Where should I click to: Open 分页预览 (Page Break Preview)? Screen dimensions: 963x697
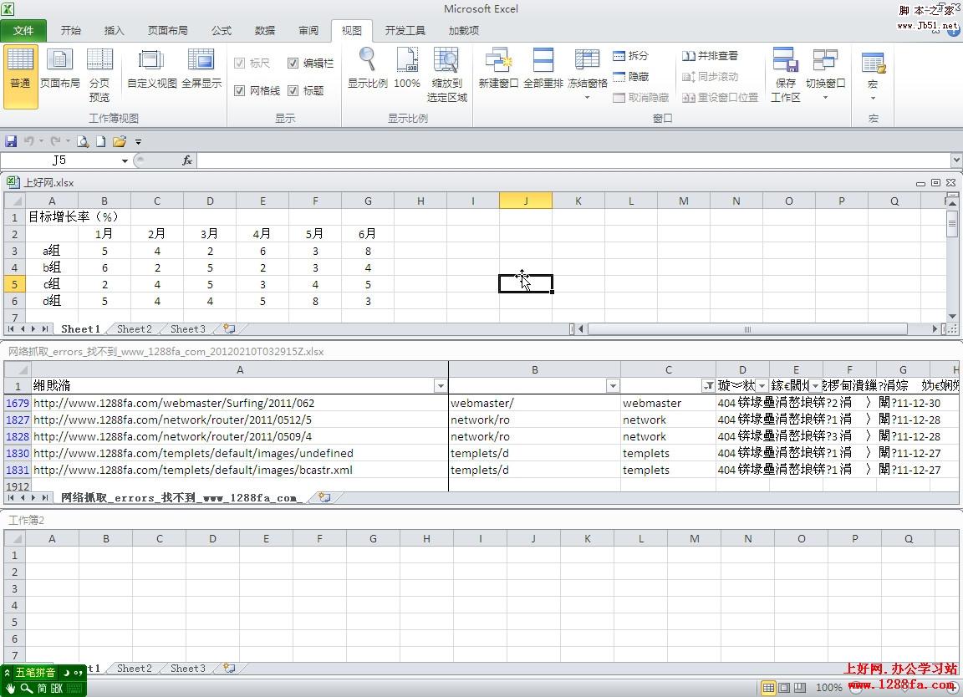coord(99,77)
